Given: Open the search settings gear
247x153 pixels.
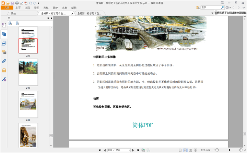Looking at the screenshot, I should pos(227,8).
